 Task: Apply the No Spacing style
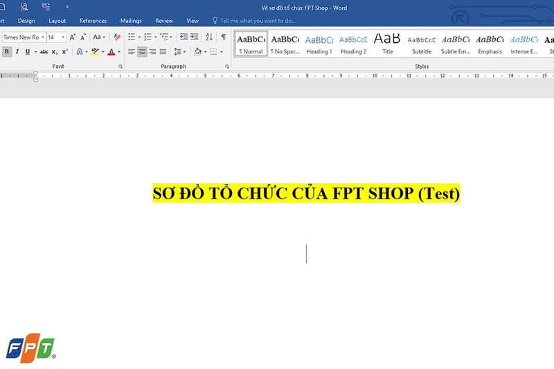[285, 44]
